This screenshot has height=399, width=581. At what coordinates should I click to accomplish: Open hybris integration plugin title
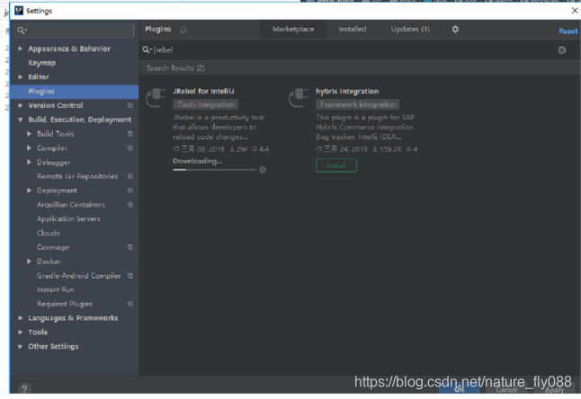[347, 91]
